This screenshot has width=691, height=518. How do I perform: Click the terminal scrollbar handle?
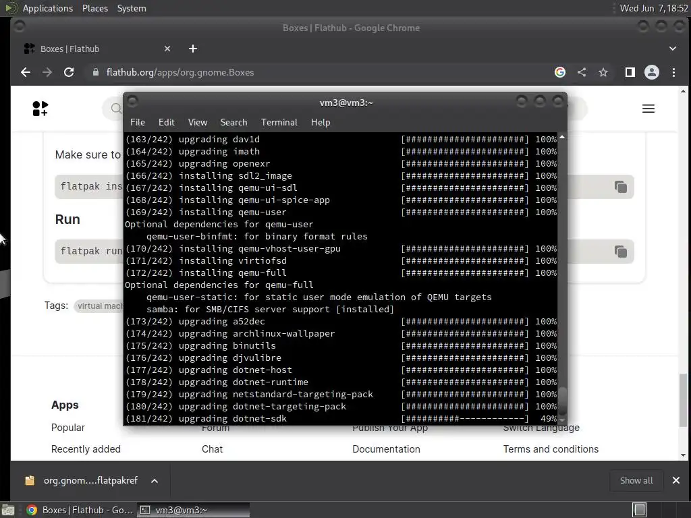[562, 401]
